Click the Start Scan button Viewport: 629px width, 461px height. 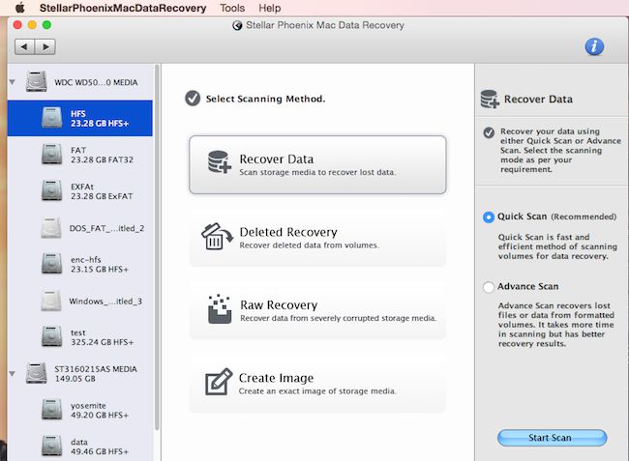coord(552,438)
